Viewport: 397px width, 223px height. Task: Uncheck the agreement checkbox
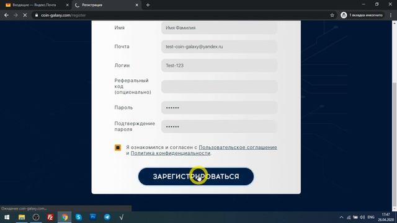[x=118, y=147]
